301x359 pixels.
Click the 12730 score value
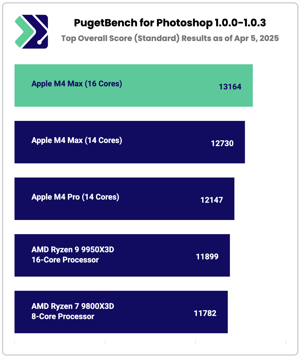[222, 143]
